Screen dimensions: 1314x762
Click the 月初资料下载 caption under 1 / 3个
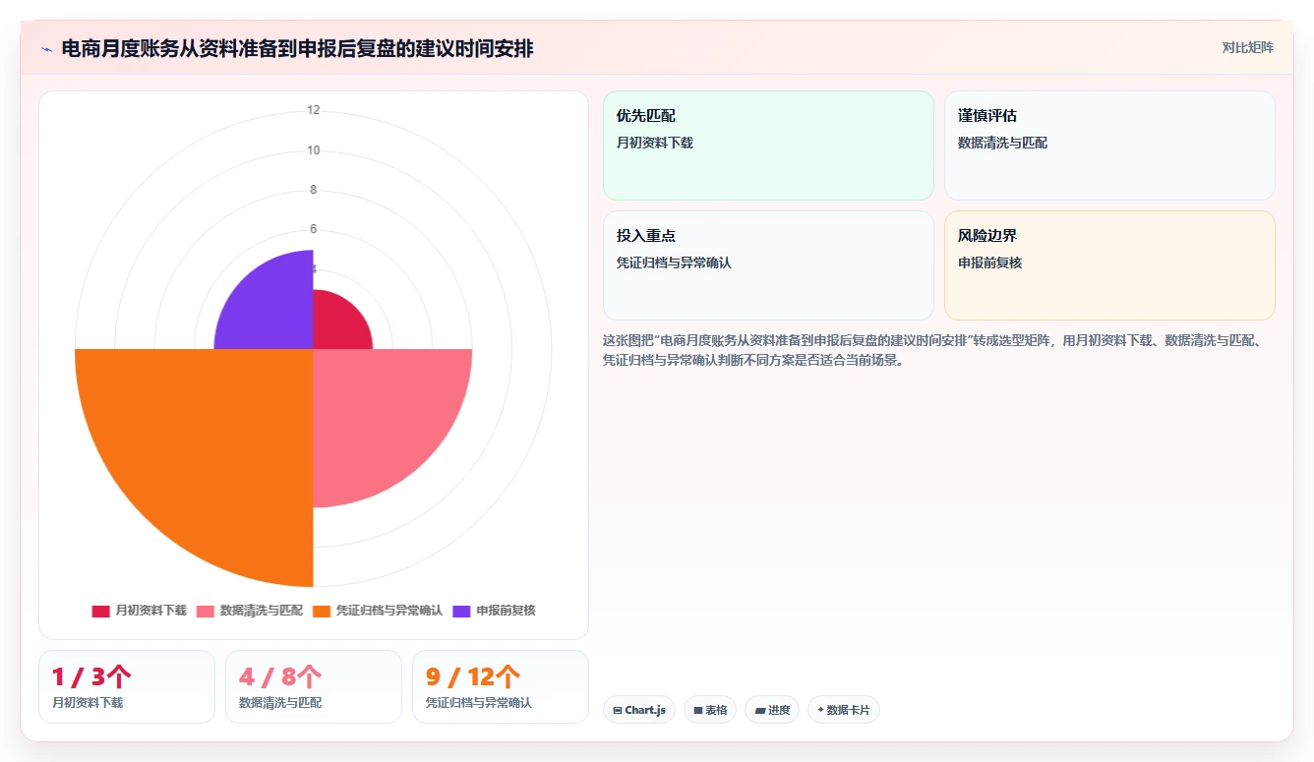pyautogui.click(x=88, y=703)
